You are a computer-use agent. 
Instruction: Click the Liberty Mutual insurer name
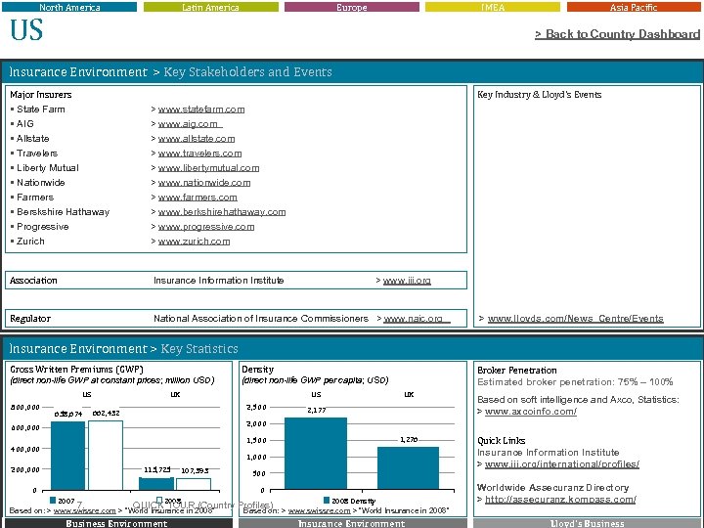tap(48, 168)
